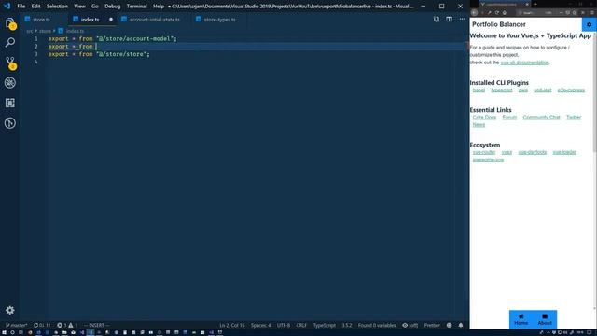Click the Prettier status bar item
This screenshot has height=336, width=597.
point(432,325)
